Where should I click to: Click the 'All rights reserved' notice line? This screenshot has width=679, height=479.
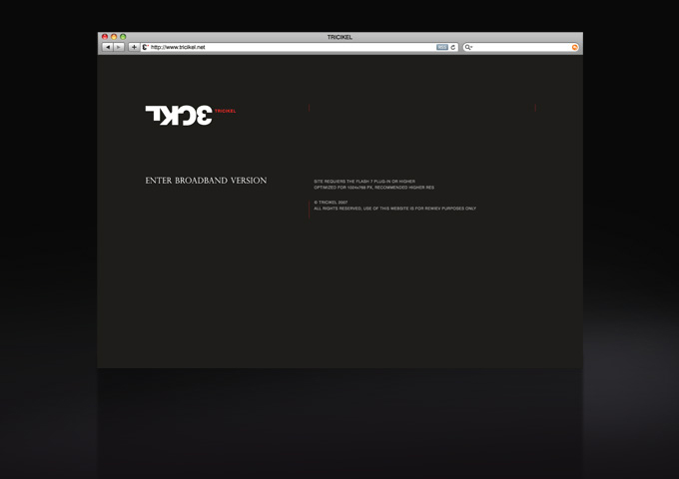tap(394, 209)
